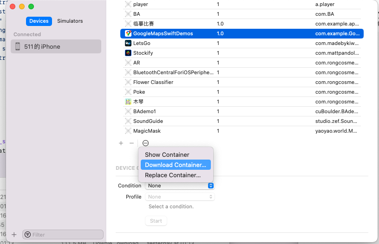Switch to the Devices tab
Viewport: 379px width, 244px height.
(x=39, y=21)
